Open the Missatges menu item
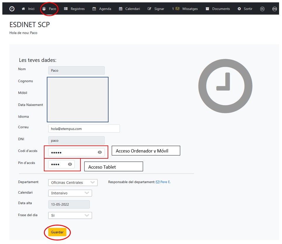 (x=190, y=9)
